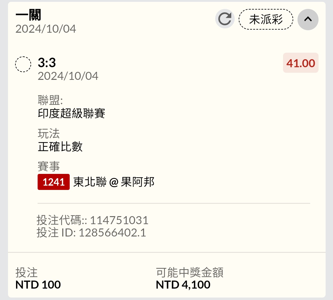The width and height of the screenshot is (333, 300).
Task: Click the refresh bet status icon
Action: (x=225, y=19)
